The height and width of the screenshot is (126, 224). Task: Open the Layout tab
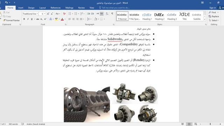click(42, 8)
